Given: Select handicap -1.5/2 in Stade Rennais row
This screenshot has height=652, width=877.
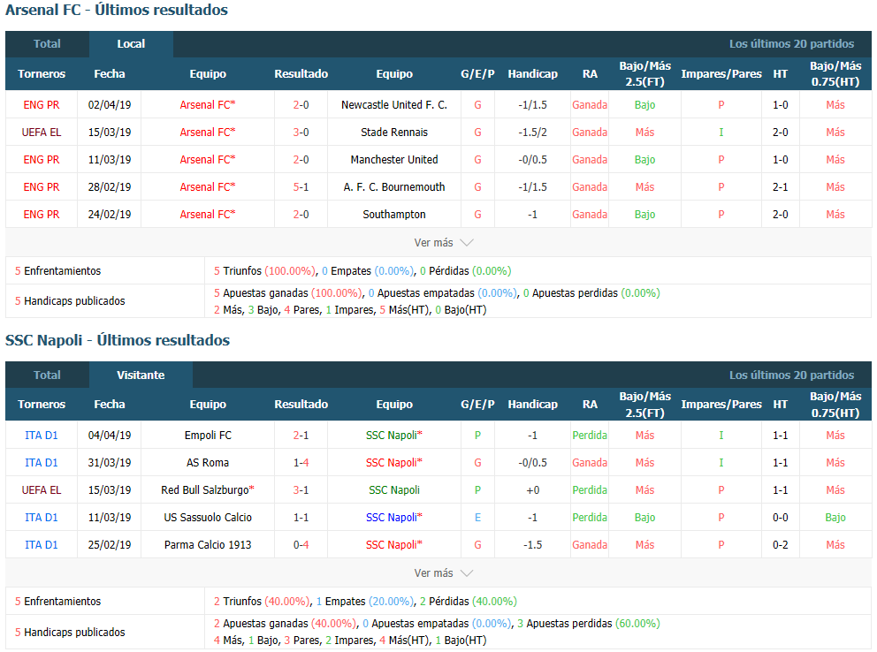Looking at the screenshot, I should pyautogui.click(x=532, y=133).
